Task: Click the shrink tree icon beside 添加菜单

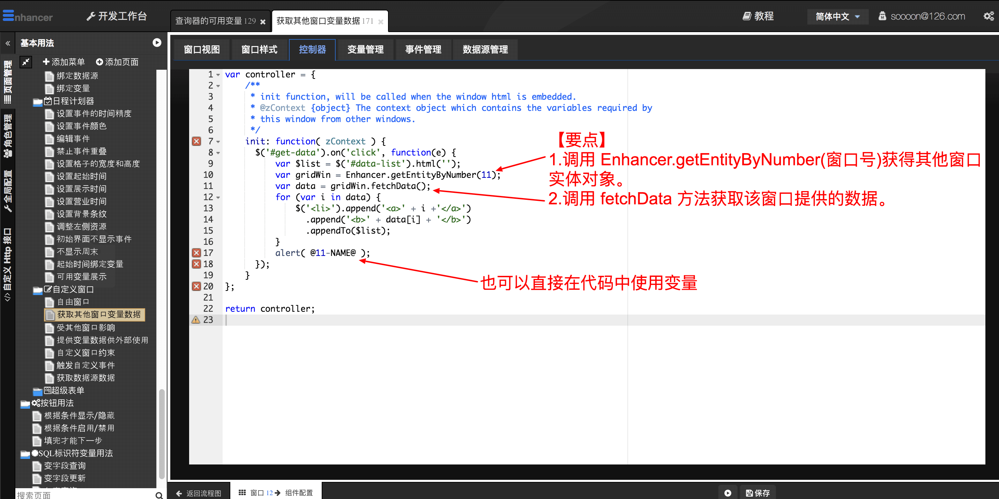Action: click(x=26, y=62)
